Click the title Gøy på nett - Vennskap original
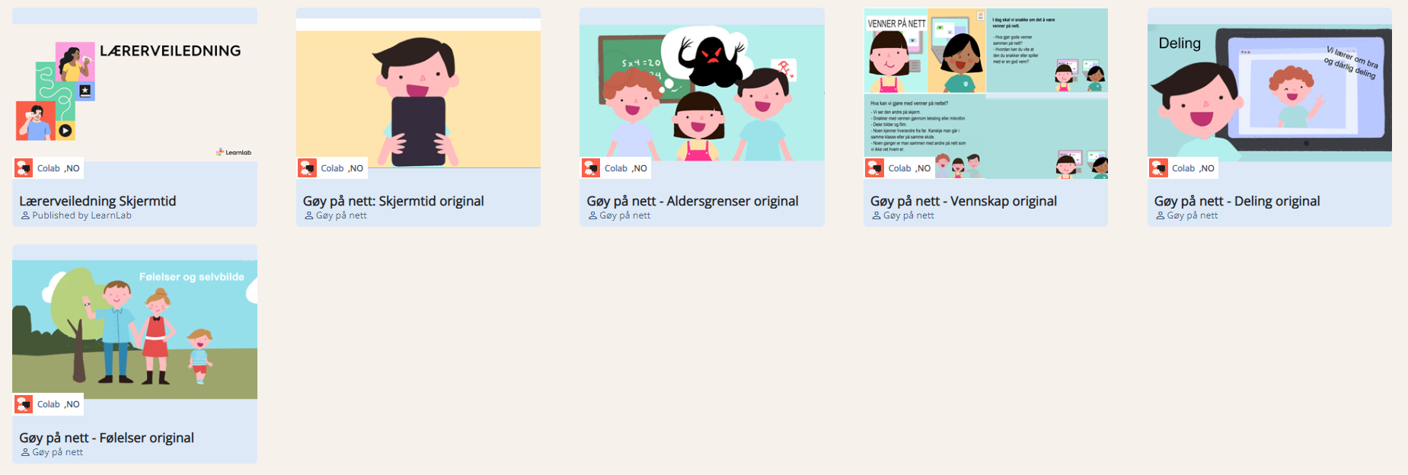 pyautogui.click(x=963, y=201)
